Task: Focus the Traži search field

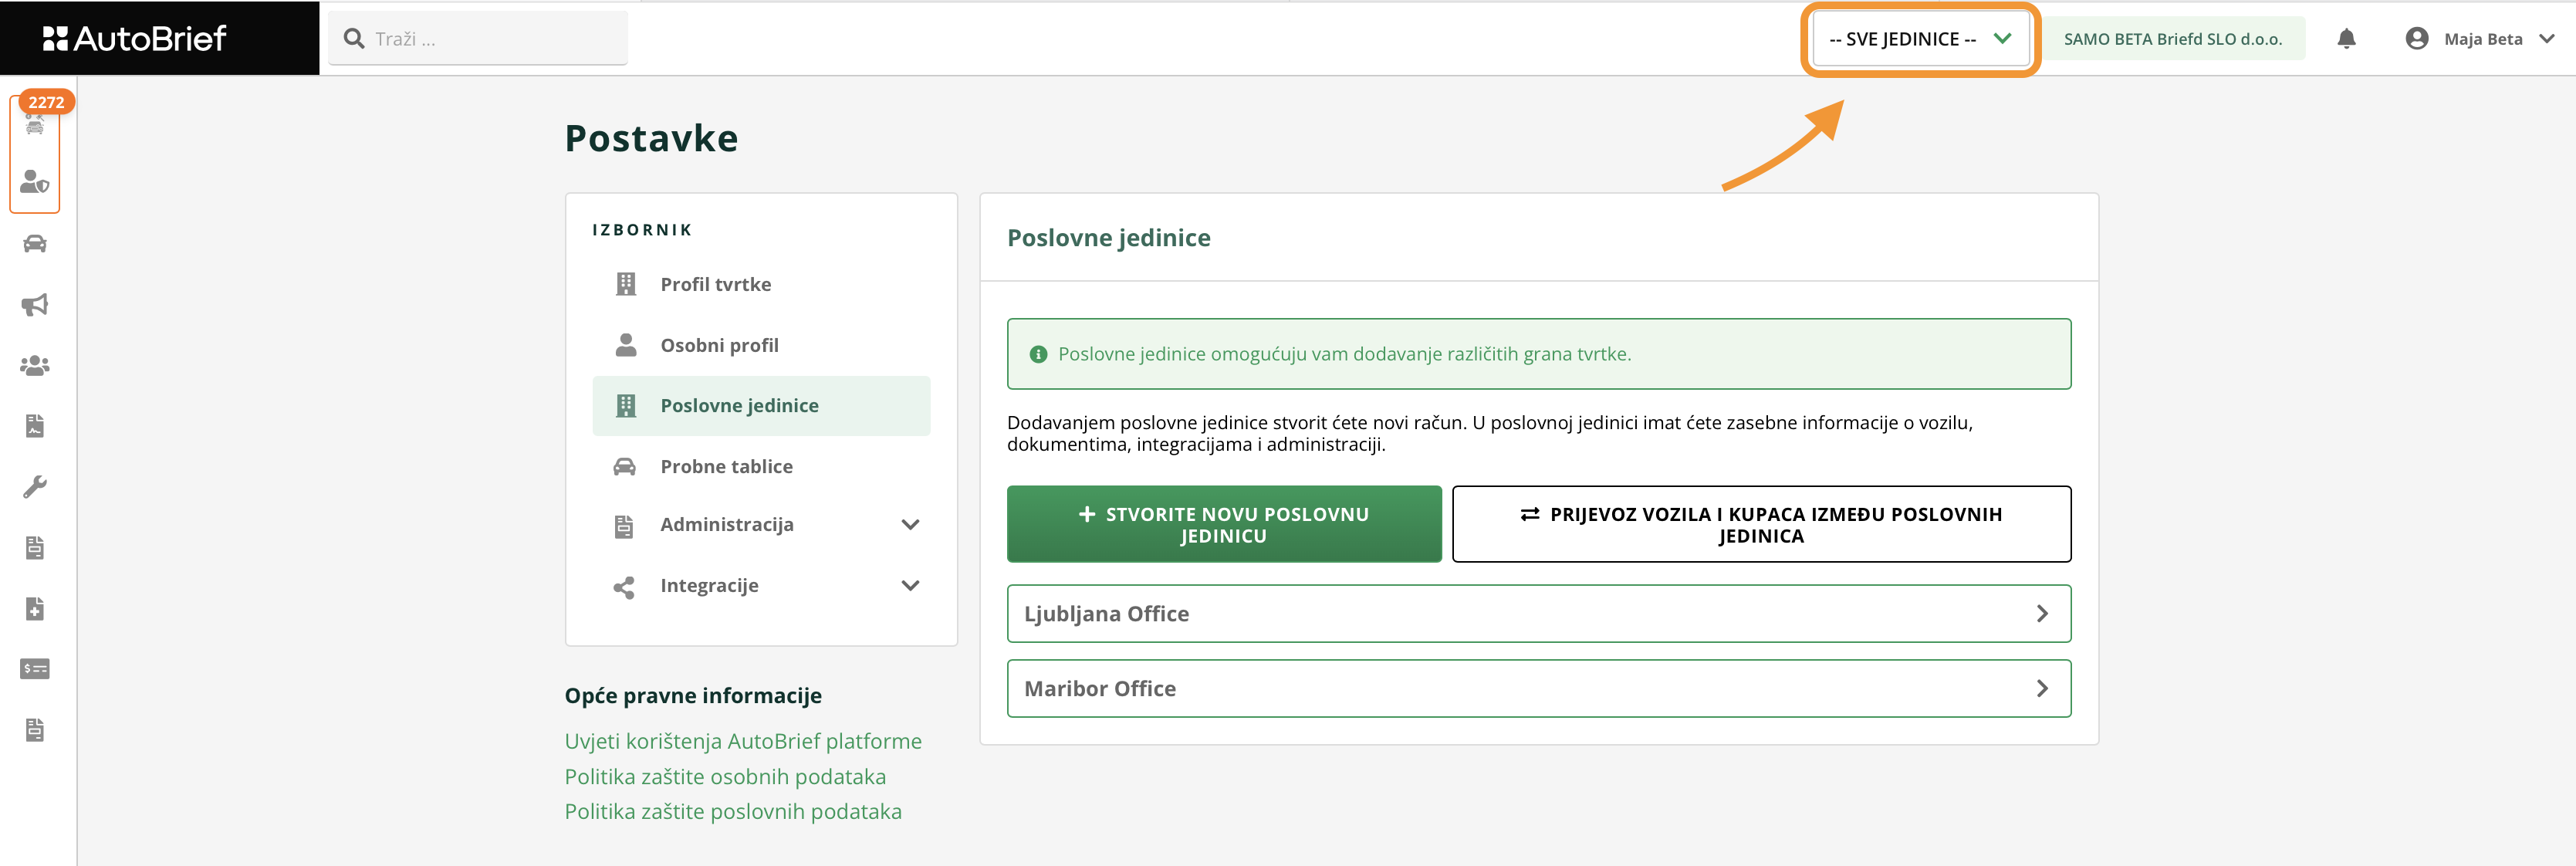Action: click(x=478, y=39)
